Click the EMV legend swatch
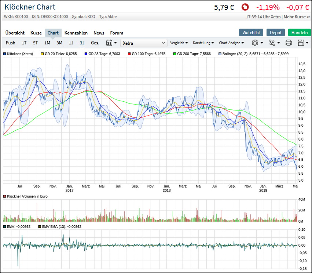Image resolution: width=312 pixels, height=273 pixels. (4, 227)
